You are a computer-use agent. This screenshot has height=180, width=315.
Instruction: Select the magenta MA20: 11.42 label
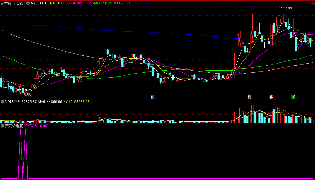pos(81,3)
